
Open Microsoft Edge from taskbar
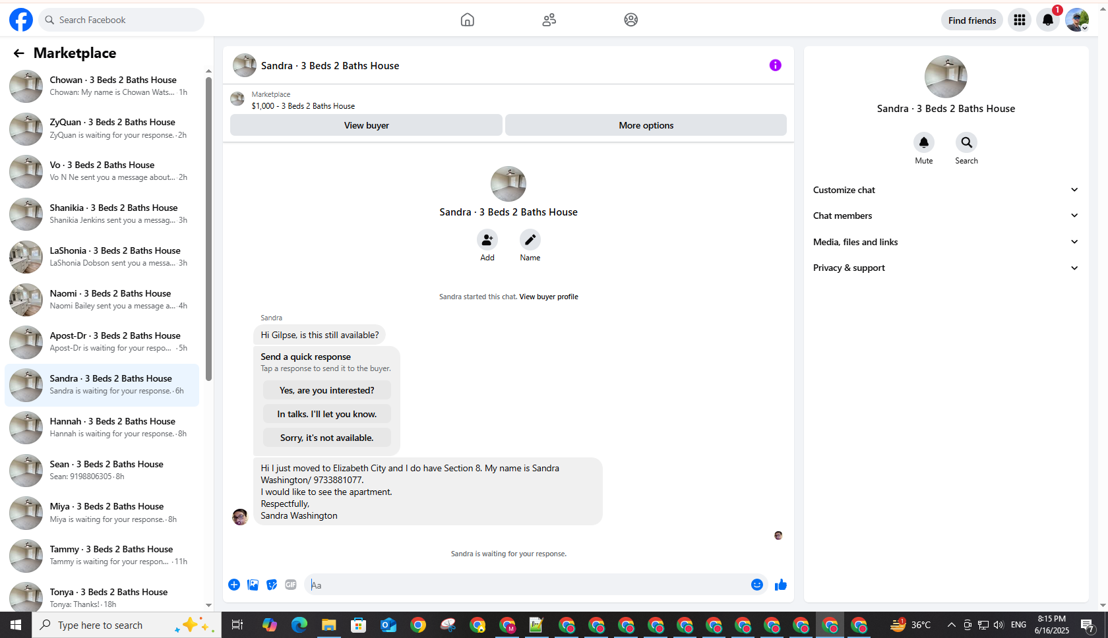pyautogui.click(x=299, y=625)
